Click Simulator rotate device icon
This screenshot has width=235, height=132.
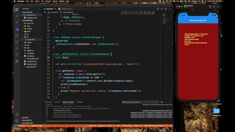pyautogui.click(x=218, y=7)
